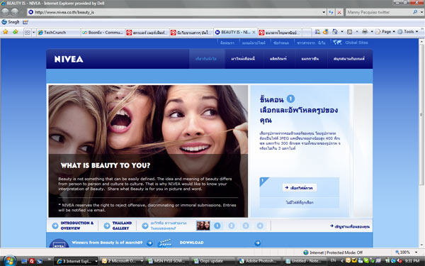Click the Add to Favorites icon
Viewport: 425px width, 266px height.
point(16,32)
